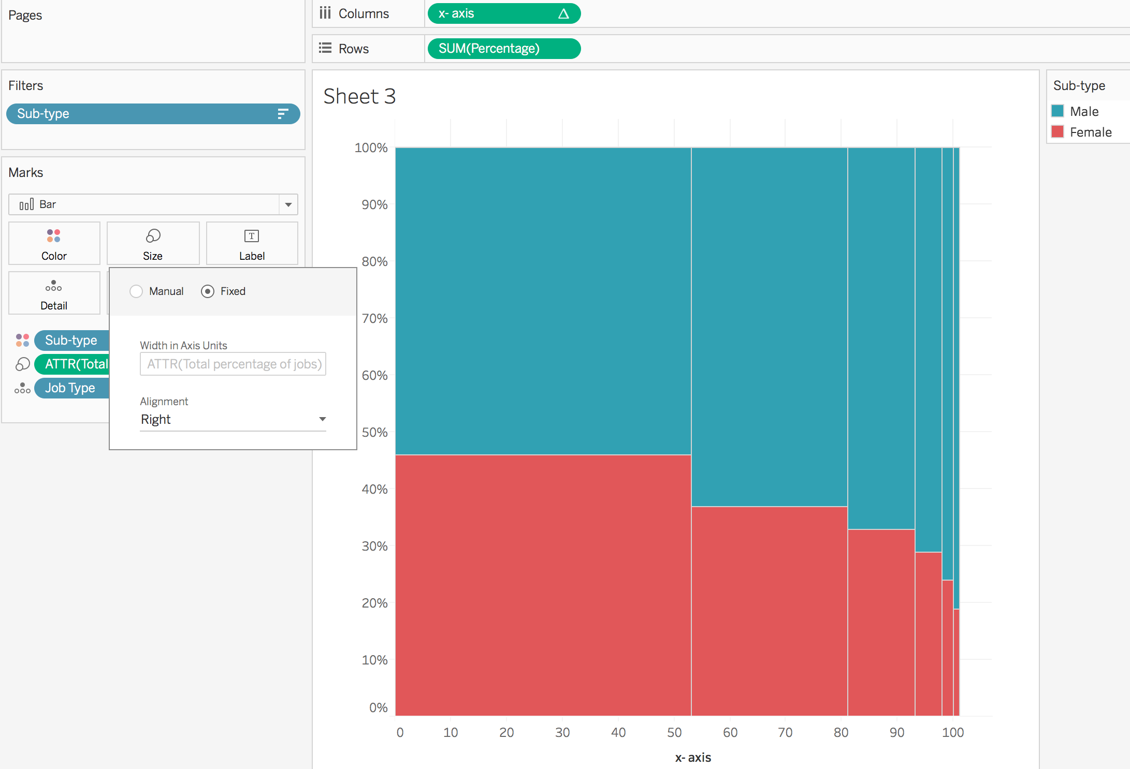Click the Color marks card icon

(54, 236)
